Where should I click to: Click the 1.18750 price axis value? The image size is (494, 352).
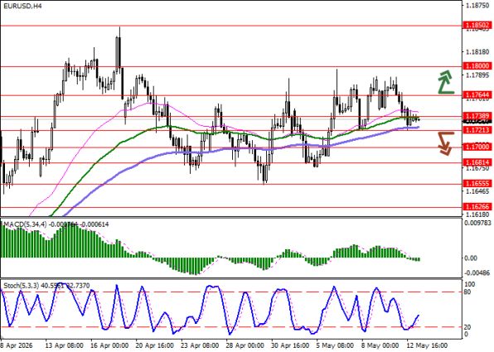[478, 6]
